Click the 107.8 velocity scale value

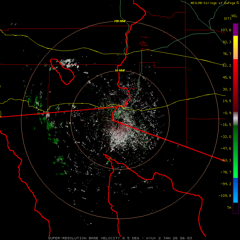point(226,30)
